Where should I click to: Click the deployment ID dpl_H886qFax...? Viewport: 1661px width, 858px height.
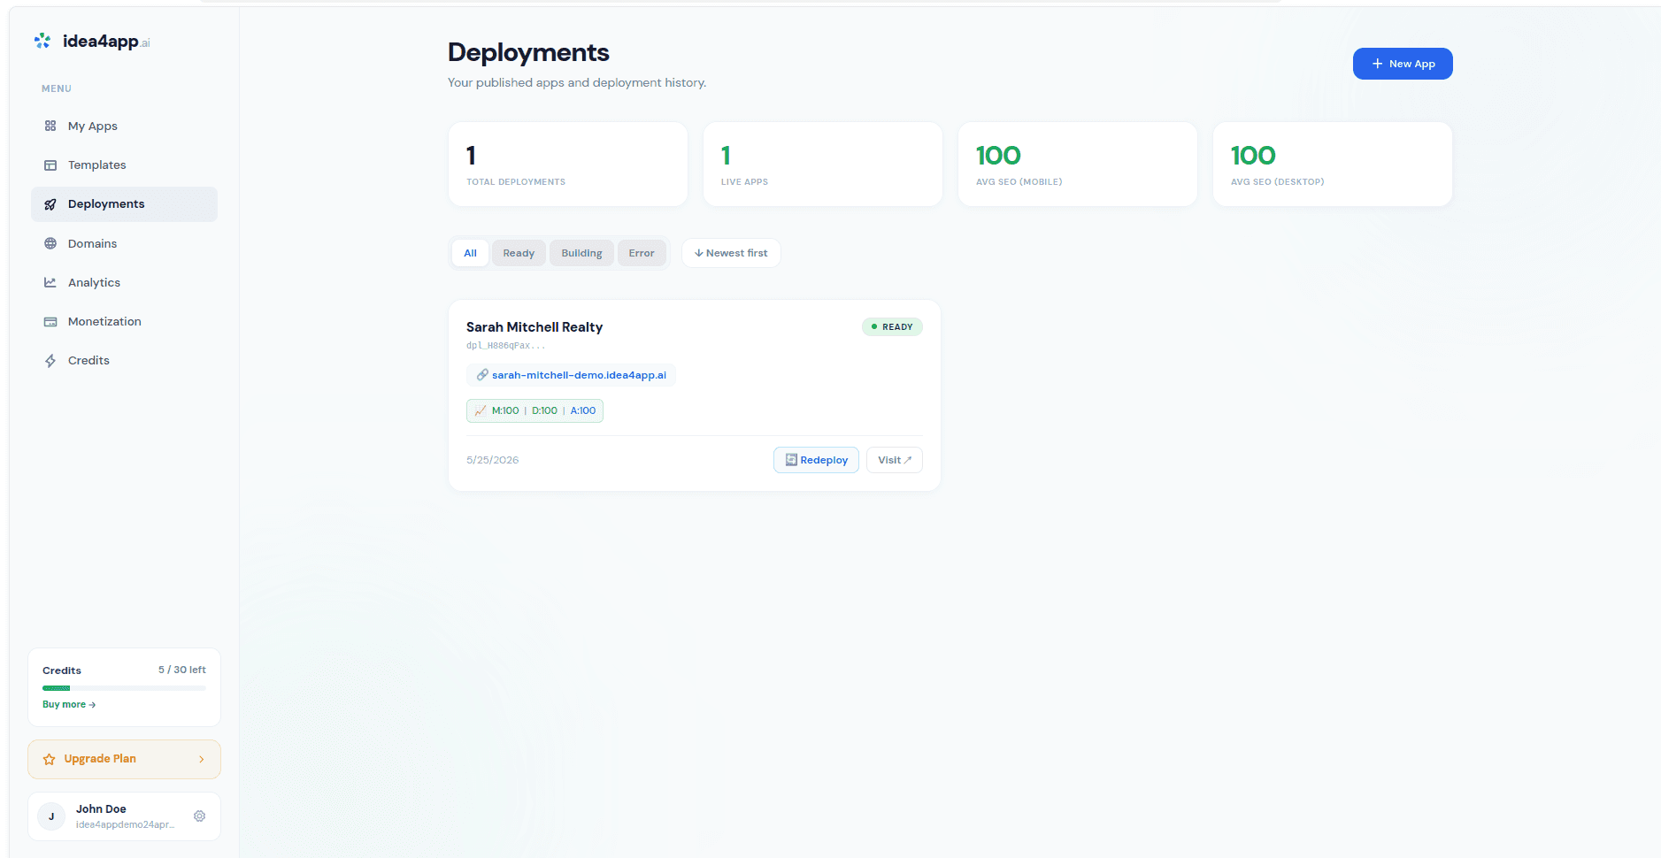click(506, 346)
